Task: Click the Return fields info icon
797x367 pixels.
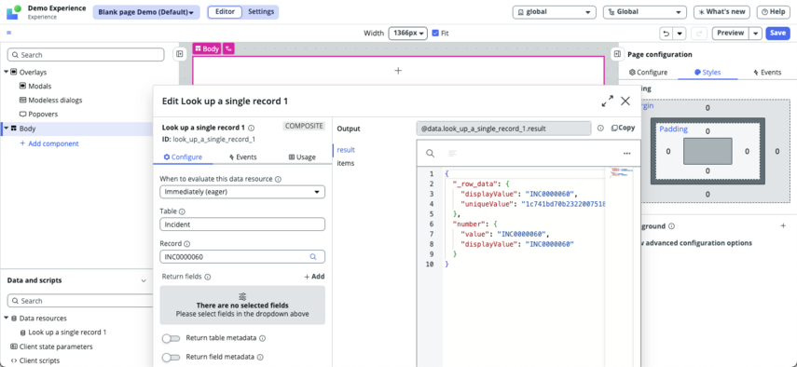Action: (207, 278)
